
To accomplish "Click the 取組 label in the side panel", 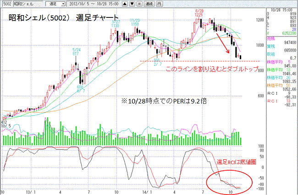I will pos(271,54).
